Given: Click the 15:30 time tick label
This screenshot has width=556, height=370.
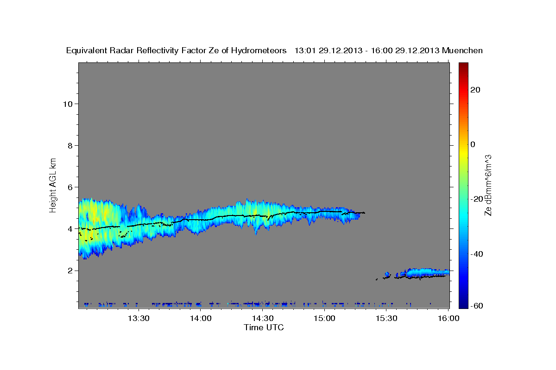Looking at the screenshot, I should (x=387, y=318).
